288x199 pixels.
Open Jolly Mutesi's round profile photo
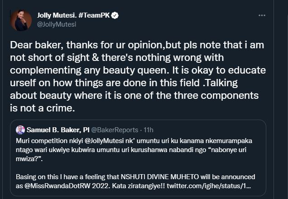pos(21,20)
